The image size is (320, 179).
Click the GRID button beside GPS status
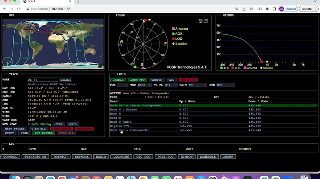73,125
